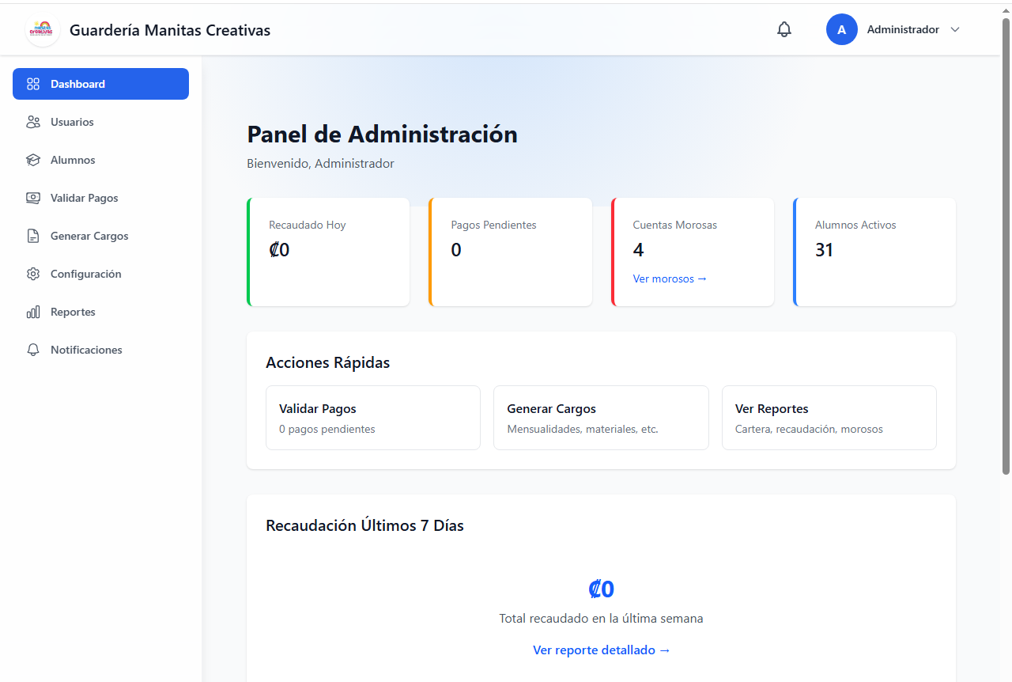
Task: Click the 'Administrador' username in header
Action: [903, 29]
